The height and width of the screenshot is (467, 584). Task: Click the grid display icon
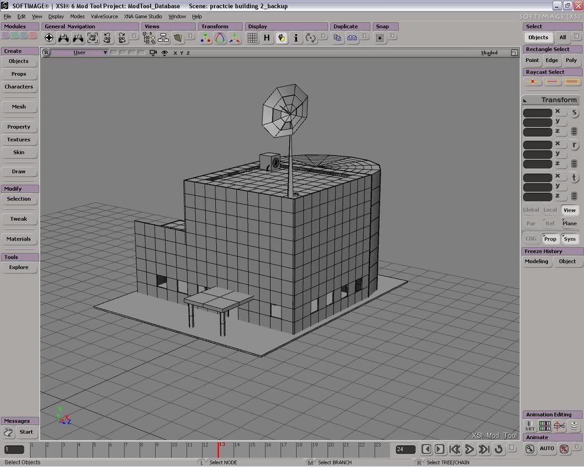click(252, 38)
